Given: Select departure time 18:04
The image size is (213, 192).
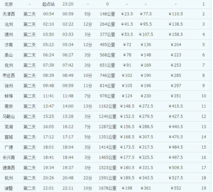Looking at the screenshot, I should [68, 147].
